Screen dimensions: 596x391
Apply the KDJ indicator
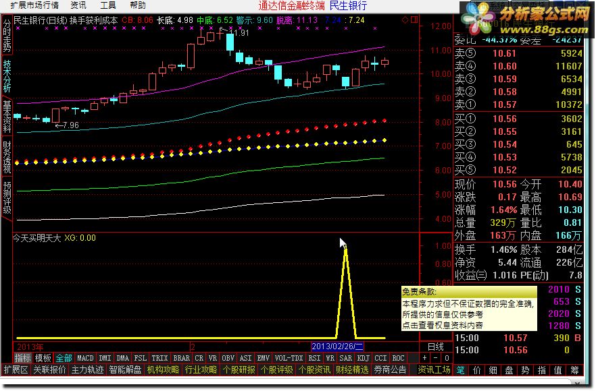[x=364, y=358]
